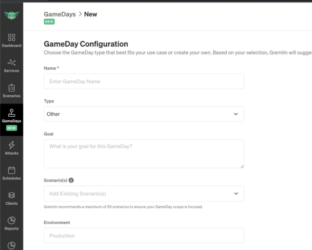
Task: Focus the Goal text area
Action: [144, 154]
